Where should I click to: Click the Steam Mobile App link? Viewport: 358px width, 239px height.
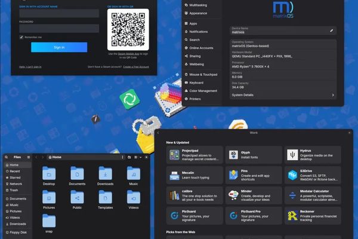[x=128, y=54]
